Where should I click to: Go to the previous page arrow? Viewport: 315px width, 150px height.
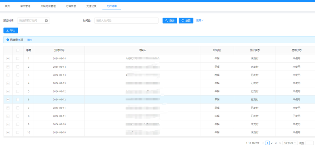263,143
